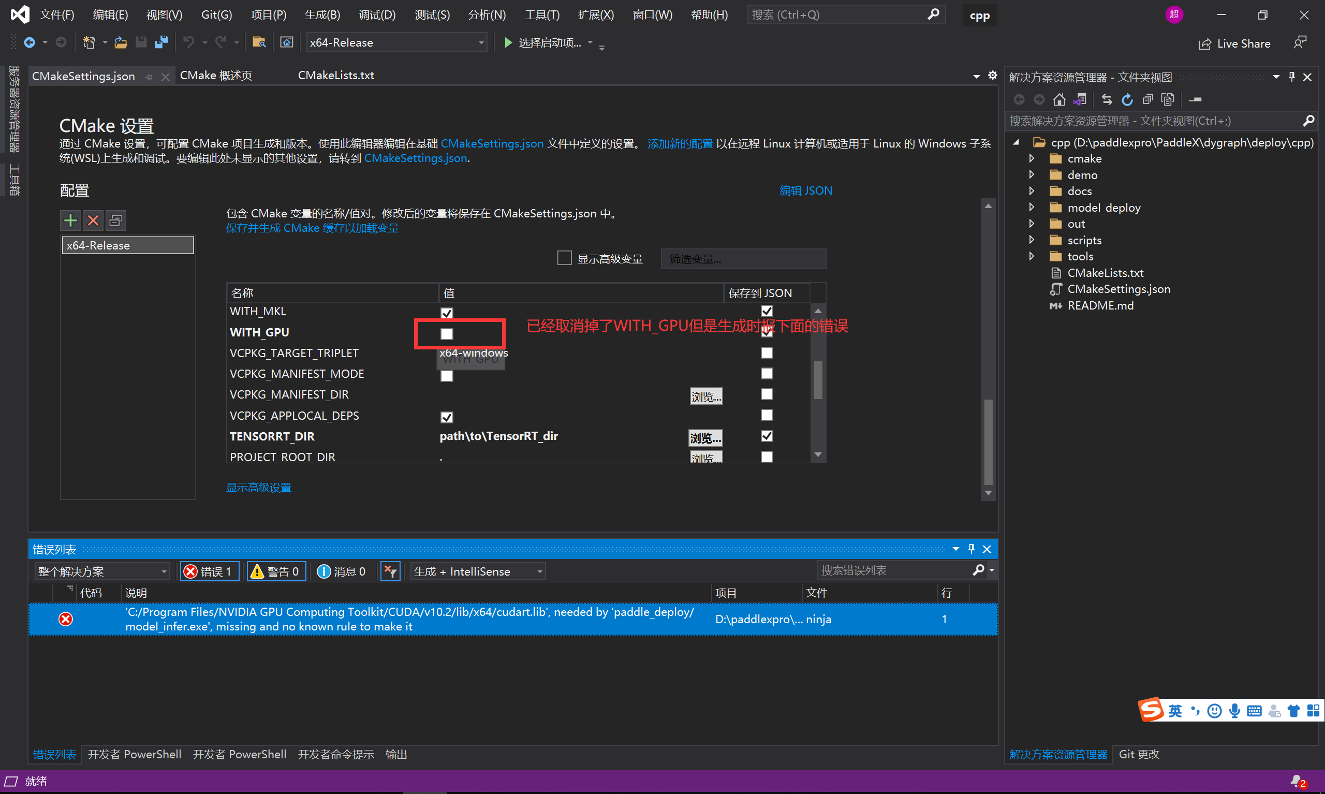Uncheck the WITH_MKL value checkbox
This screenshot has width=1325, height=794.
[446, 313]
